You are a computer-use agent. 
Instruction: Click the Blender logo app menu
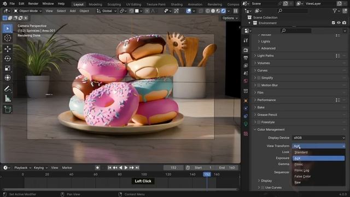point(5,4)
